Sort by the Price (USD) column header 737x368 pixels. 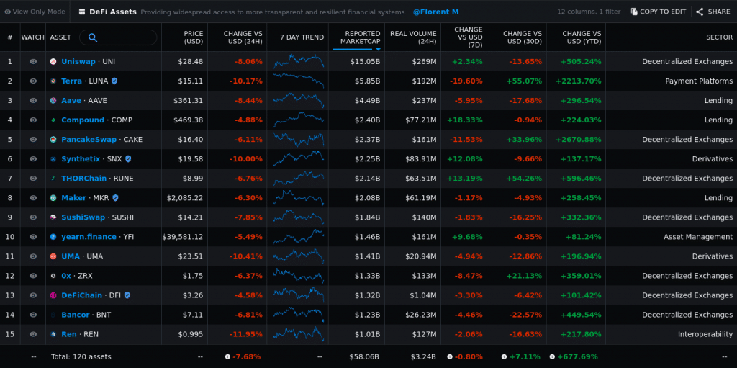tap(193, 37)
